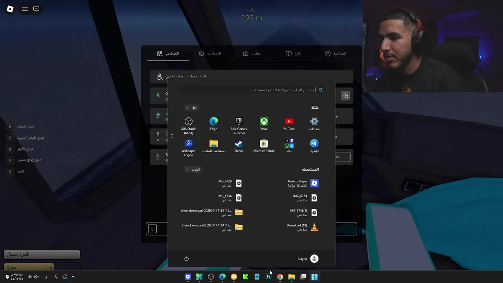Click the V key 3rd person hint
Screen dimensions: 503x283
click(10, 160)
